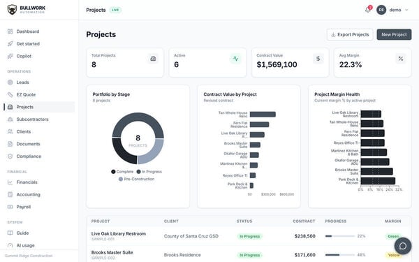The height and width of the screenshot is (262, 419).
Task: Sort by the CLIENT column header
Action: [171, 221]
